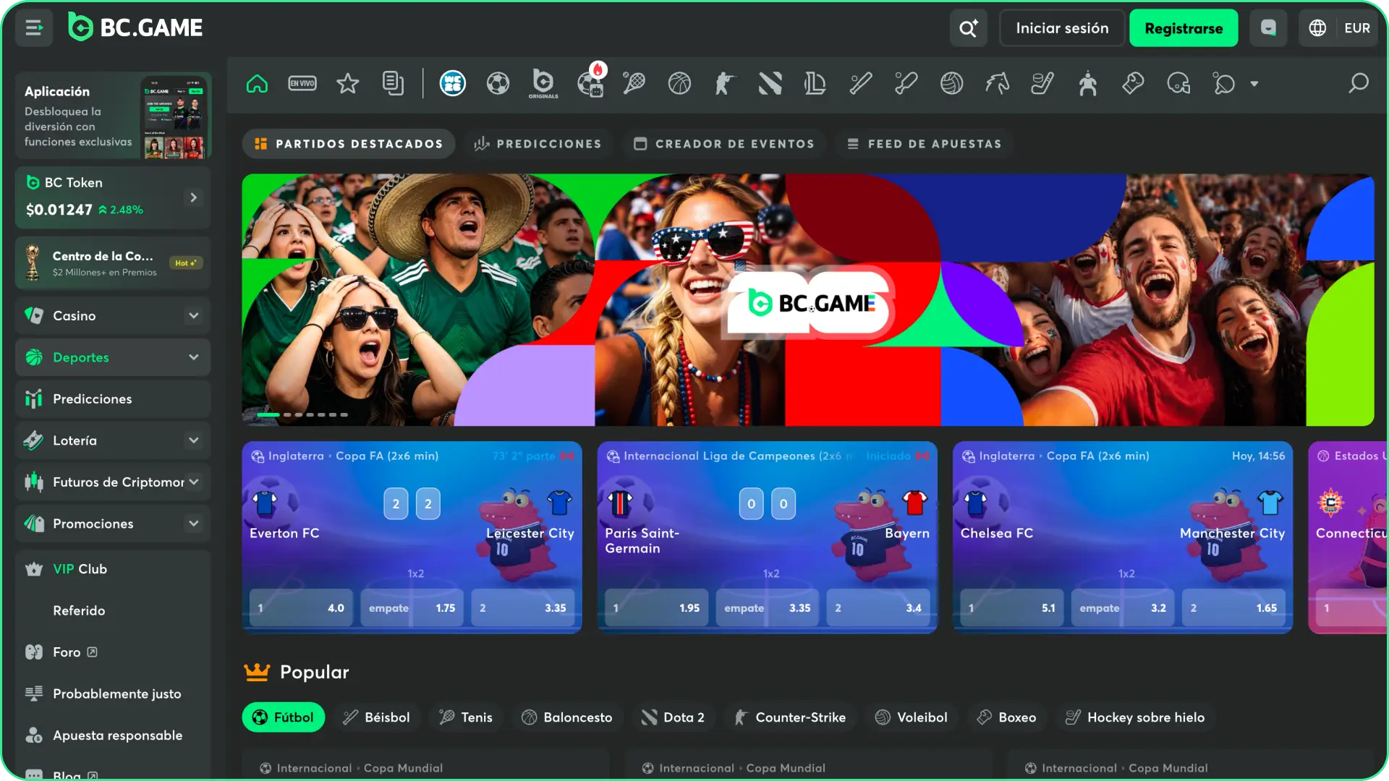Select the ice hockey stick icon

coord(1042,84)
